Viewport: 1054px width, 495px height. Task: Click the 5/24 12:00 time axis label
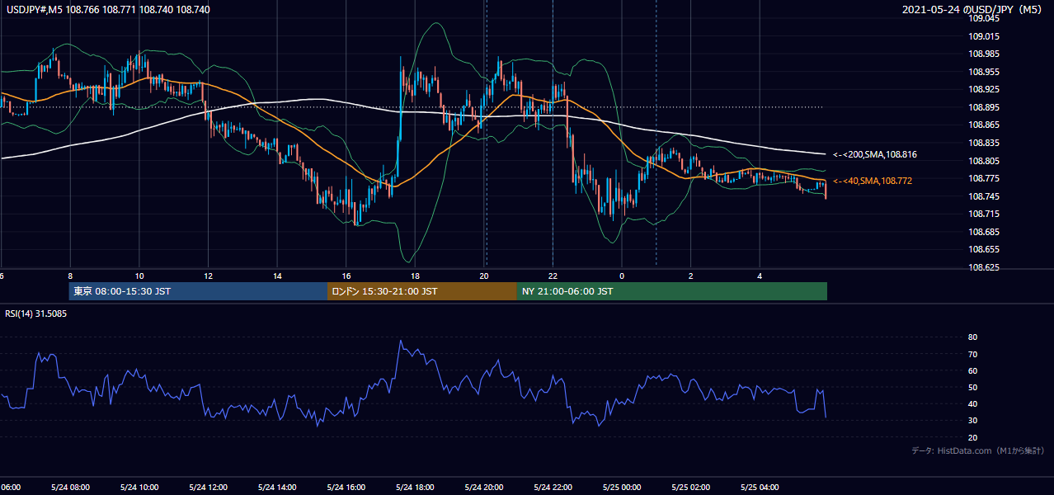tap(208, 487)
